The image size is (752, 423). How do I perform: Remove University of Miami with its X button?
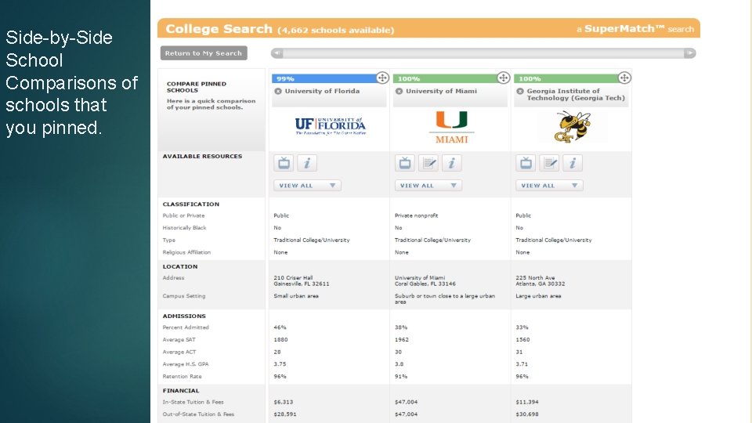click(399, 91)
